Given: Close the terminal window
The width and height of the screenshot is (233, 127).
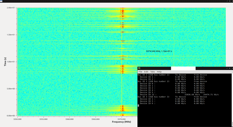Looking at the screenshot, I should tap(232, 68).
